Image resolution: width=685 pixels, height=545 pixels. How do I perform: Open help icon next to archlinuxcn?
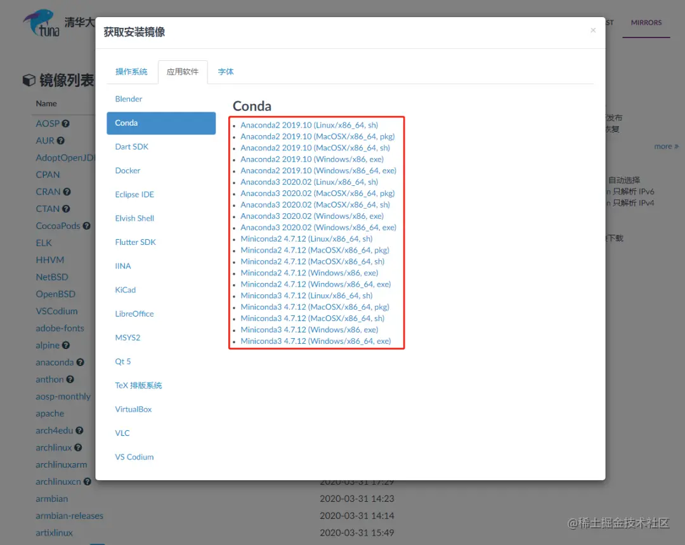click(x=88, y=482)
